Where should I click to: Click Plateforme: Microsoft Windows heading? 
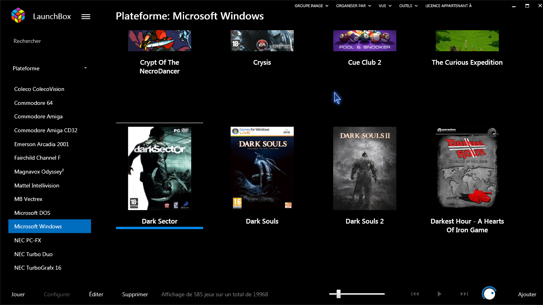click(x=190, y=16)
